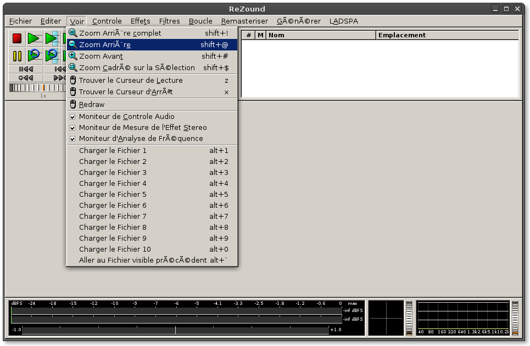
Task: Click the red Stop button
Action: pyautogui.click(x=17, y=38)
